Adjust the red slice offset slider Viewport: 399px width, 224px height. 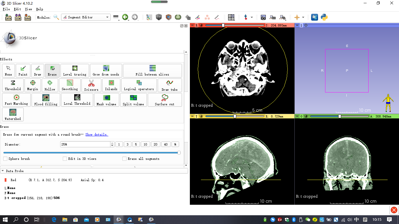(x=235, y=25)
